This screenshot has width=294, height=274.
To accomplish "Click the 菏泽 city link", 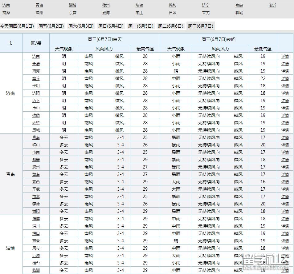I will pos(6,13).
